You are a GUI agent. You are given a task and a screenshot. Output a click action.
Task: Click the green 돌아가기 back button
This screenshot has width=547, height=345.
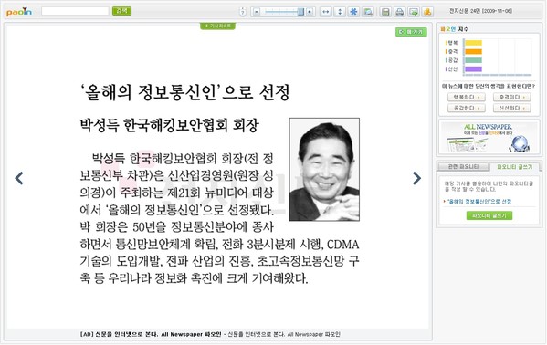(411, 32)
